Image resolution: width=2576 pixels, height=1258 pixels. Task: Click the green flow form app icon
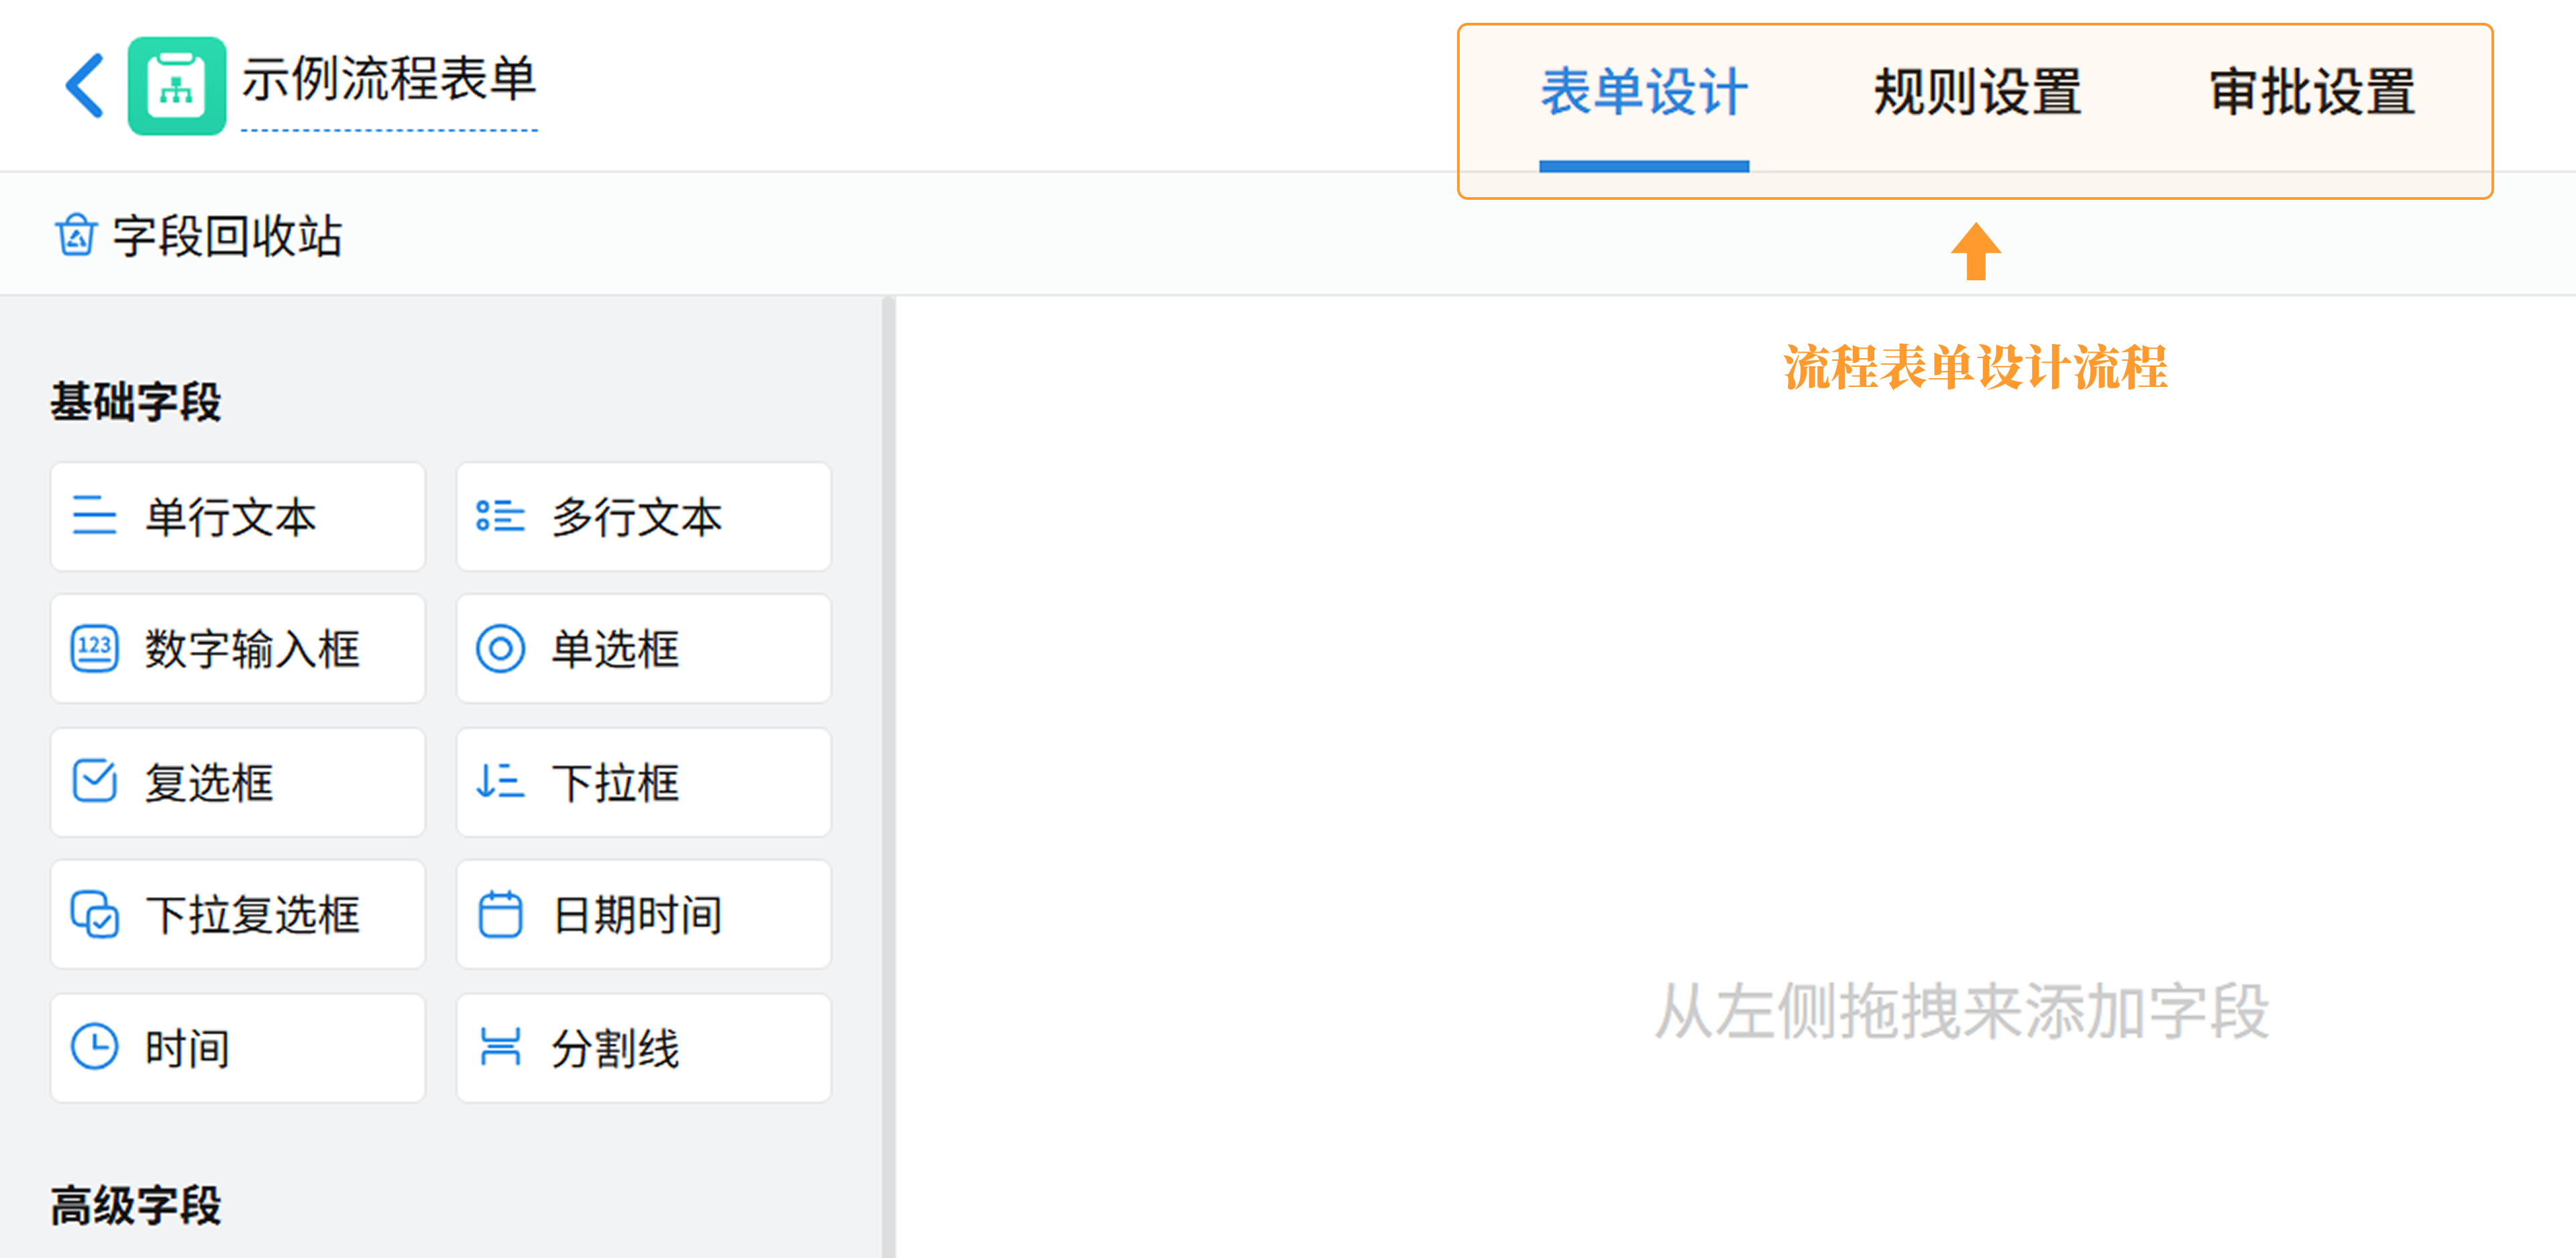point(177,86)
